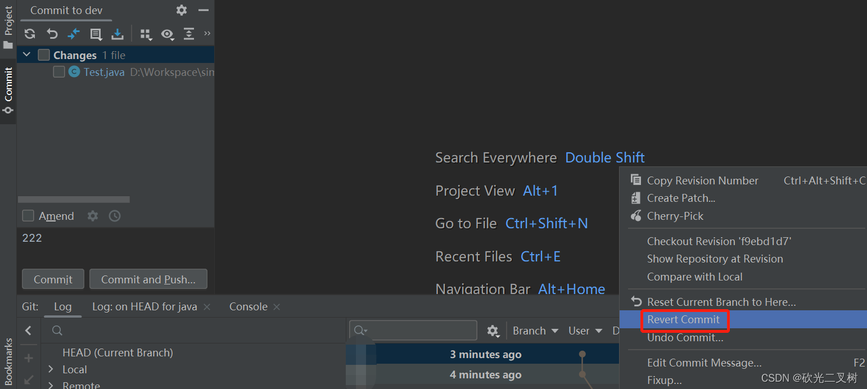Click the Show Diff blue arrows icon
Screen dimensions: 867x389
pyautogui.click(x=74, y=34)
